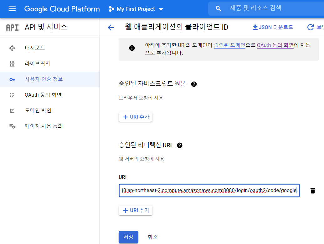This screenshot has height=244, width=324.
Task: Click the project hexagon icon beside My First Project
Action: (x=111, y=9)
